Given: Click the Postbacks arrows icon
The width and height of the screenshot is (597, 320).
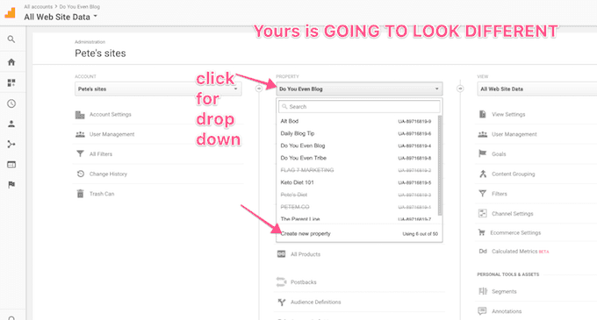Looking at the screenshot, I should [281, 281].
